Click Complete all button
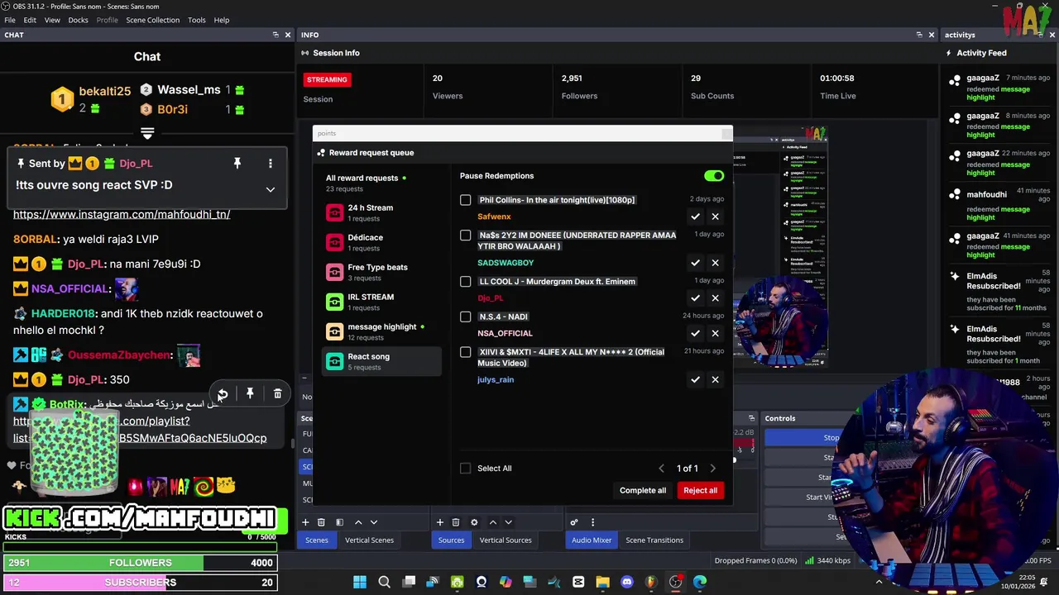The height and width of the screenshot is (595, 1059). pyautogui.click(x=643, y=491)
